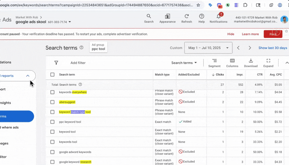The image size is (289, 165).
Task: Open the insights sidebar item
Action: 5,103
